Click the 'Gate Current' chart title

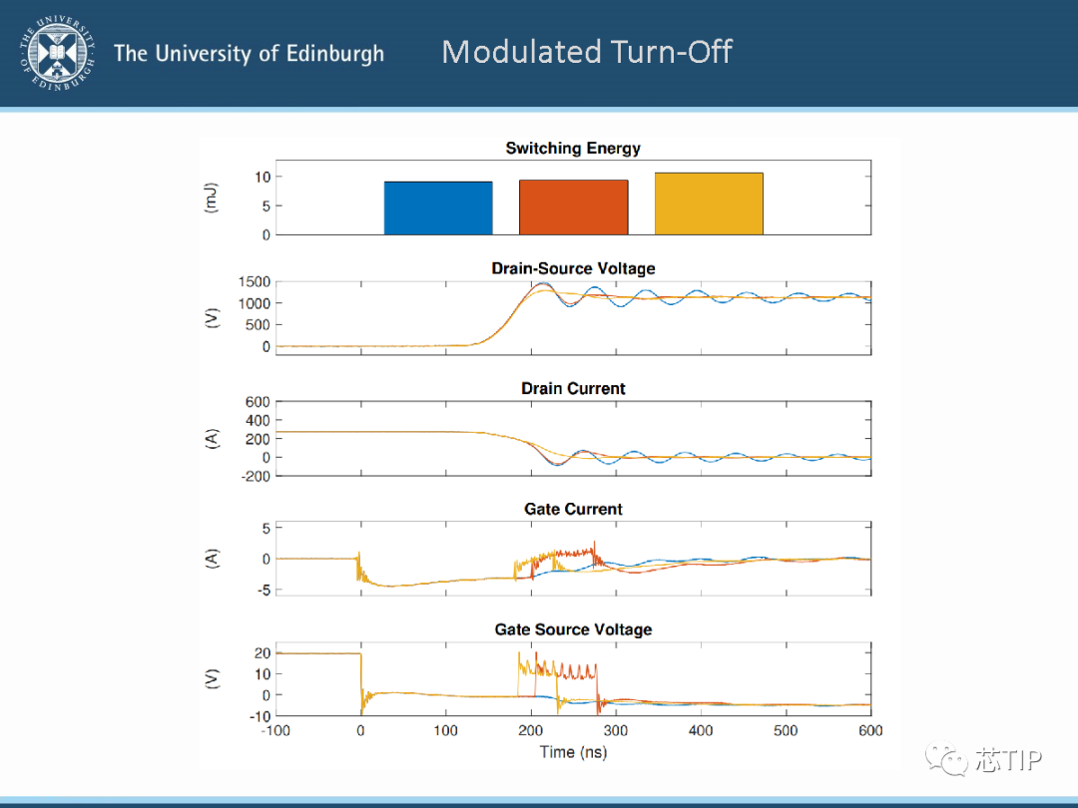(573, 509)
